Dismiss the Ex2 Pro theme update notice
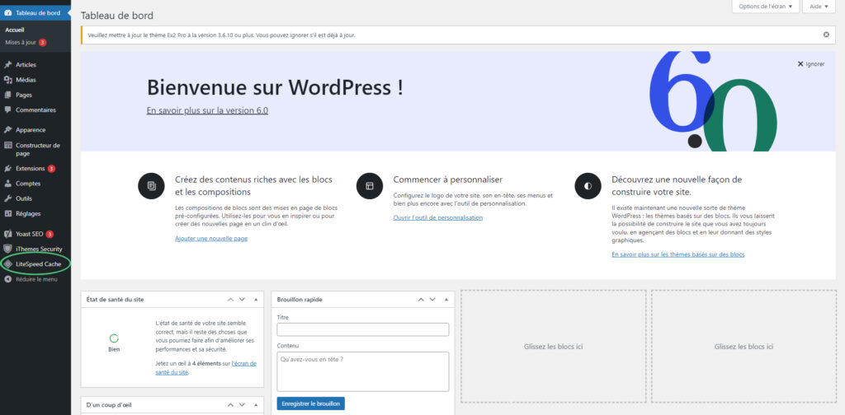Image resolution: width=845 pixels, height=415 pixels. click(826, 35)
